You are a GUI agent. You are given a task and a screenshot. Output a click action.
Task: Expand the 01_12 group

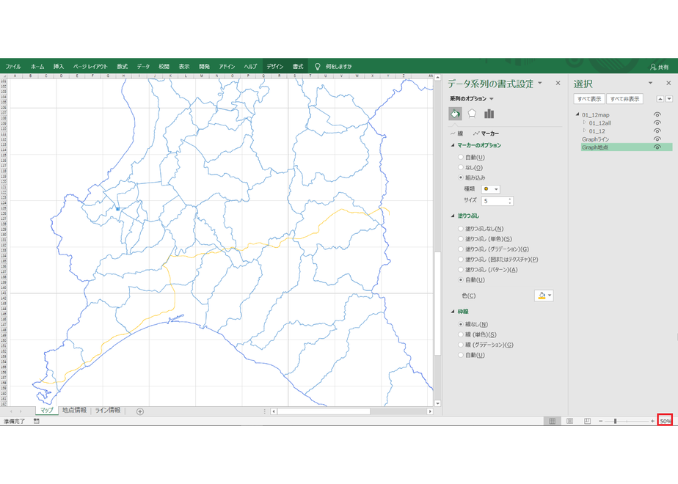pos(585,131)
